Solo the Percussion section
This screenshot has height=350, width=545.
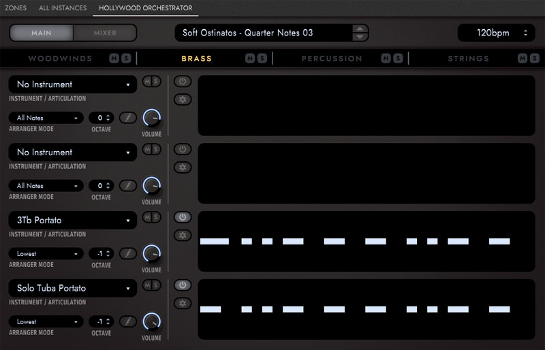398,59
